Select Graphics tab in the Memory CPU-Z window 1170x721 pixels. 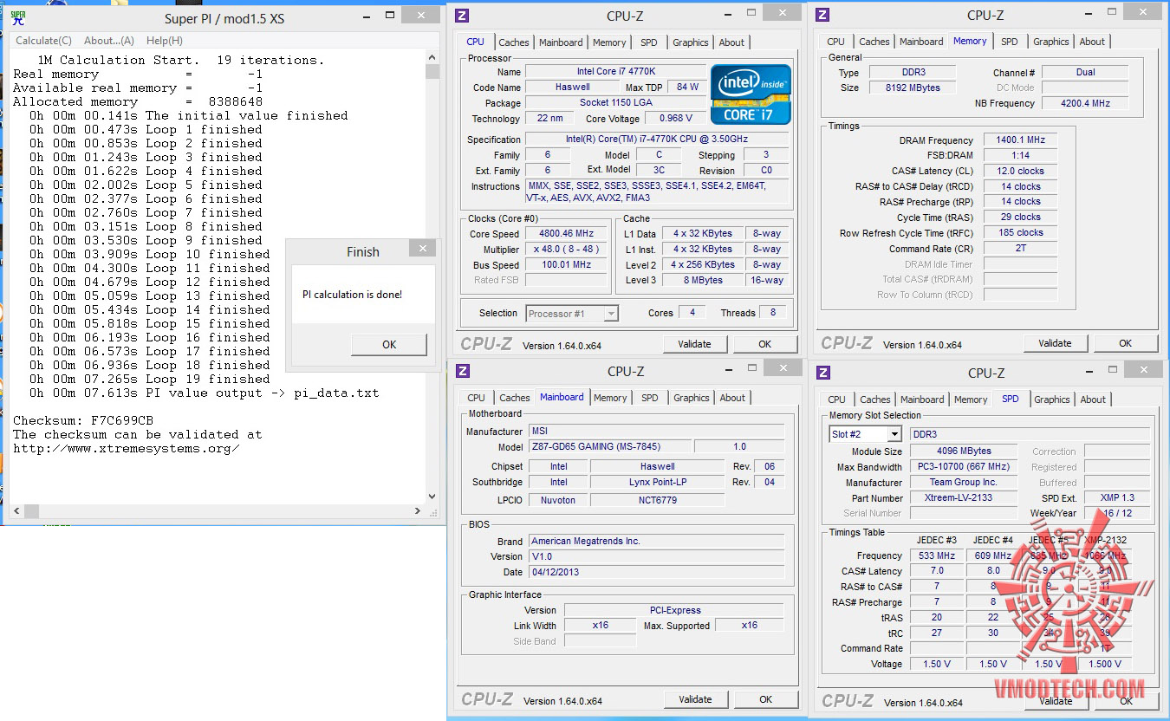coord(1050,42)
